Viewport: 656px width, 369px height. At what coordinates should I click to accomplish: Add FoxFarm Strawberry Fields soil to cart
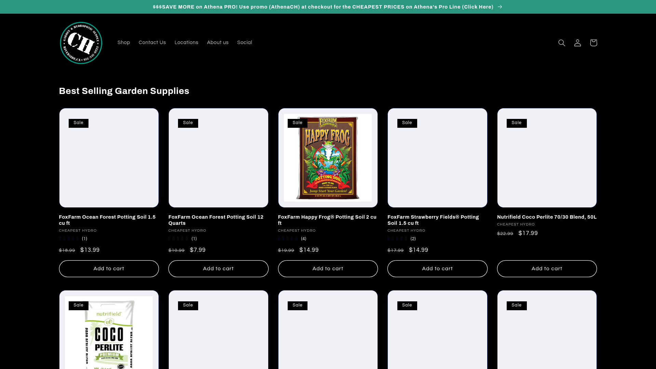pyautogui.click(x=437, y=269)
